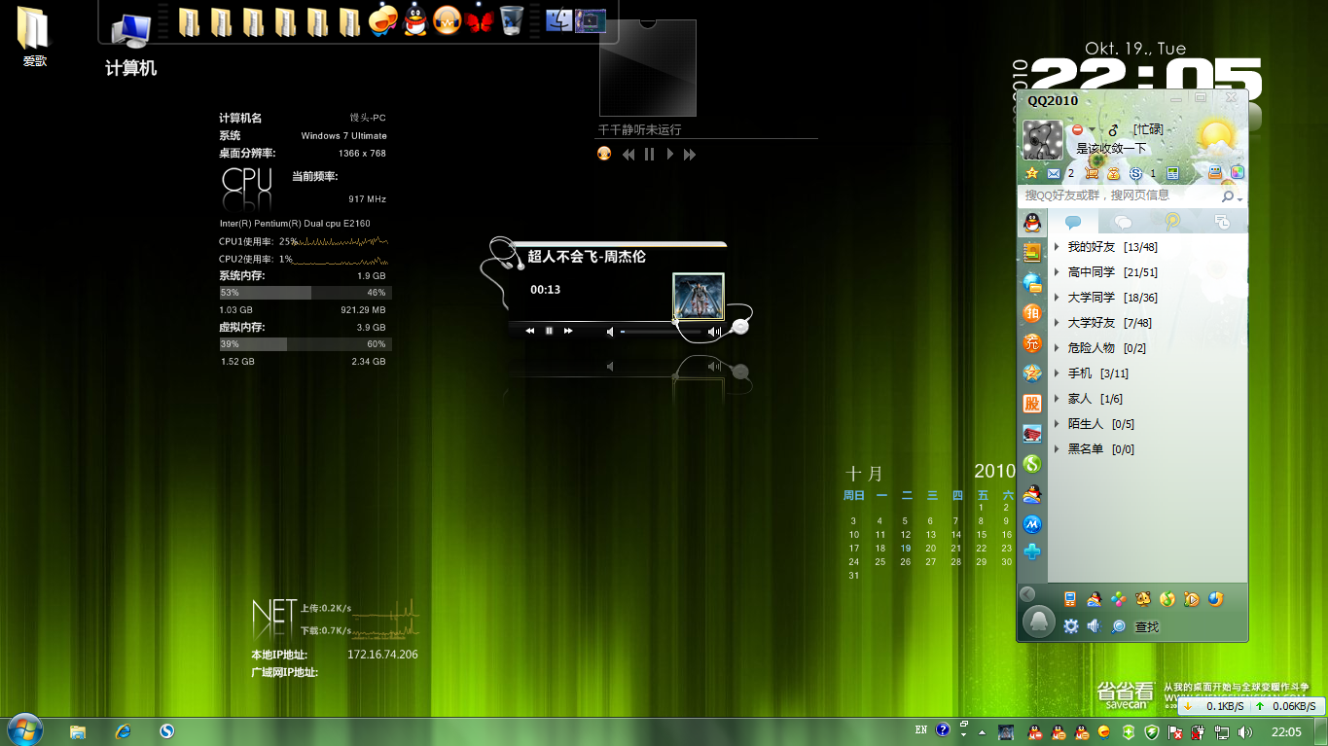Switch to recent conversations clock tab
The width and height of the screenshot is (1328, 746).
pyautogui.click(x=1222, y=222)
